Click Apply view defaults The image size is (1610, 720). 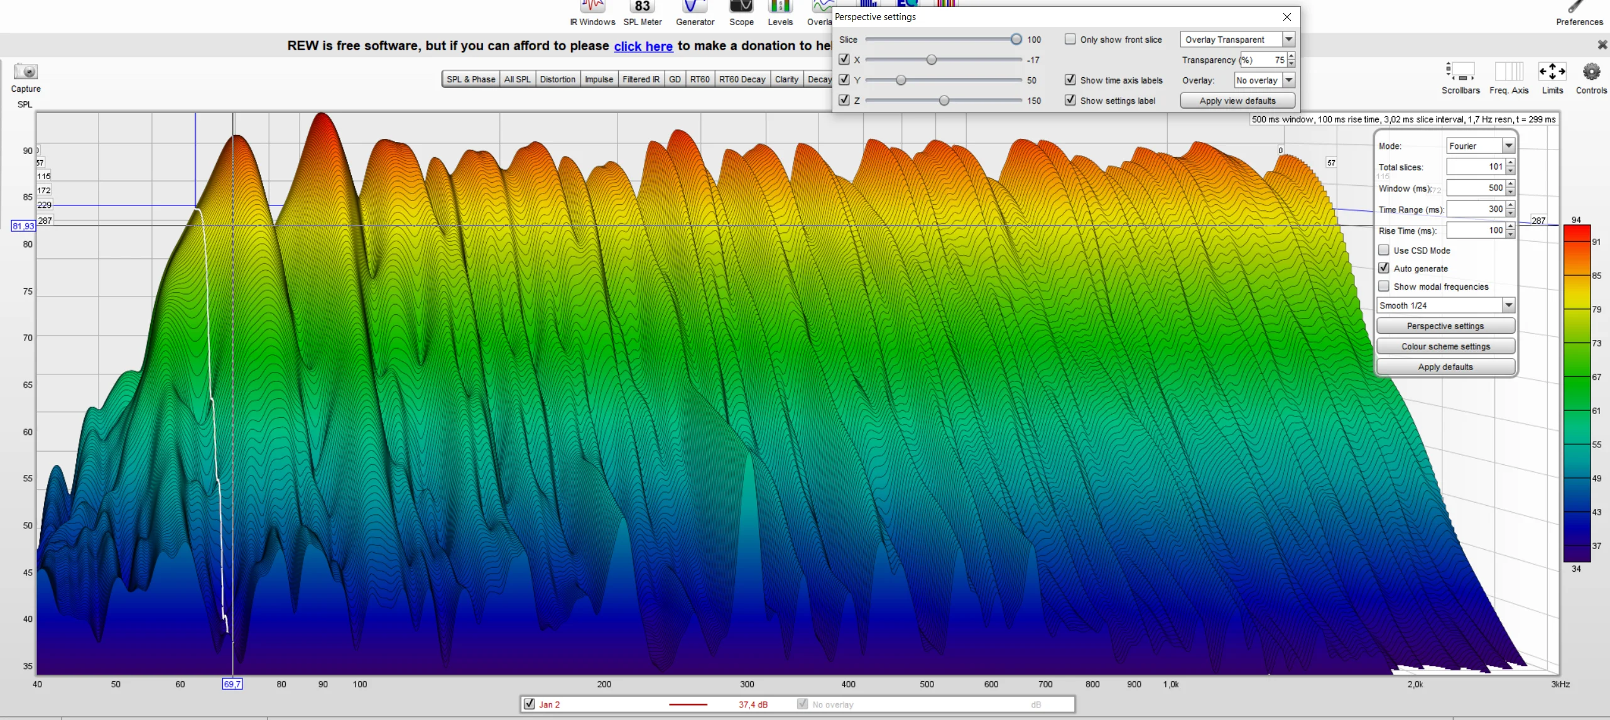(x=1237, y=101)
